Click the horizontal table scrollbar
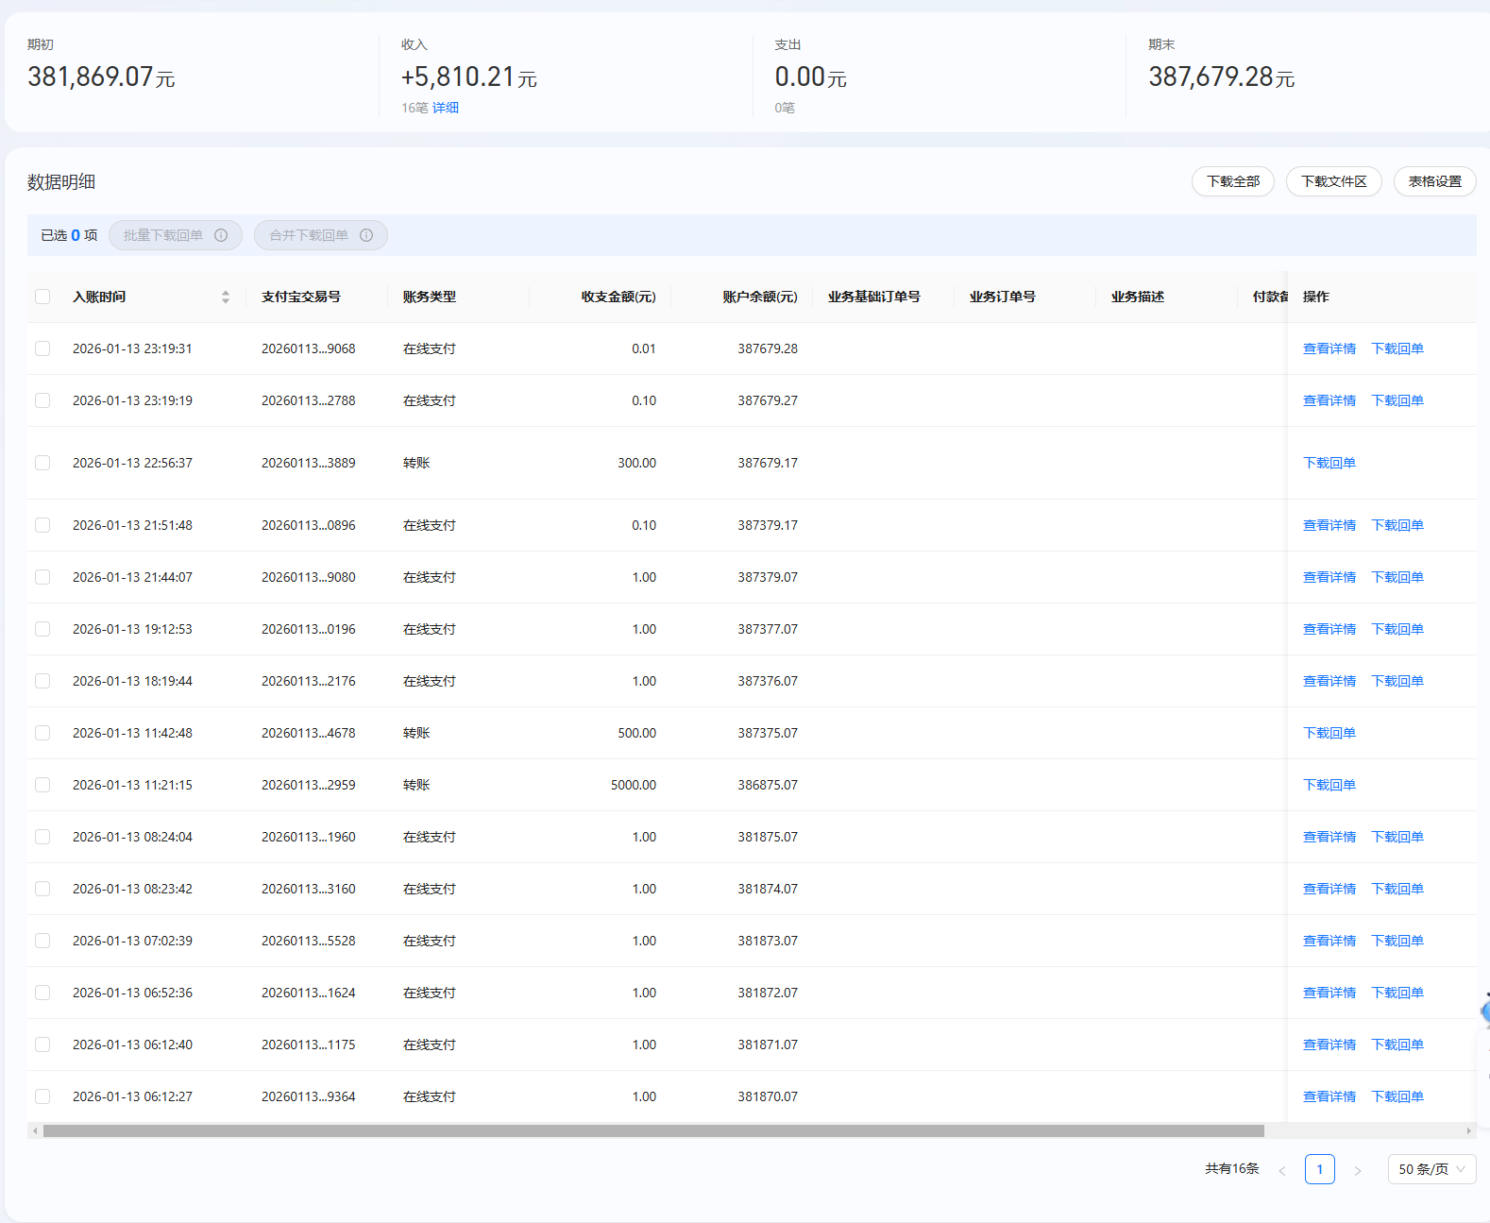 (x=653, y=1130)
